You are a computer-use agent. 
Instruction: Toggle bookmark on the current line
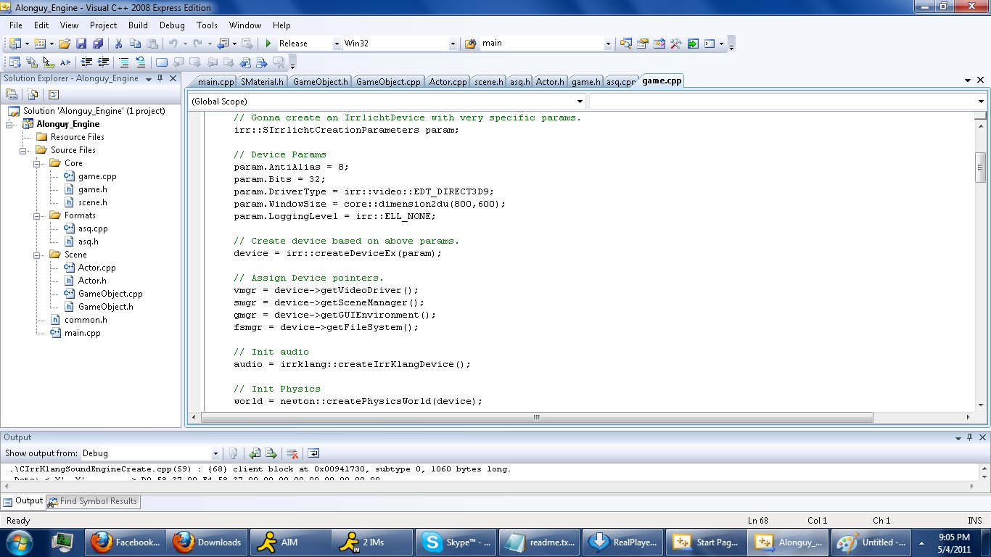click(x=161, y=62)
